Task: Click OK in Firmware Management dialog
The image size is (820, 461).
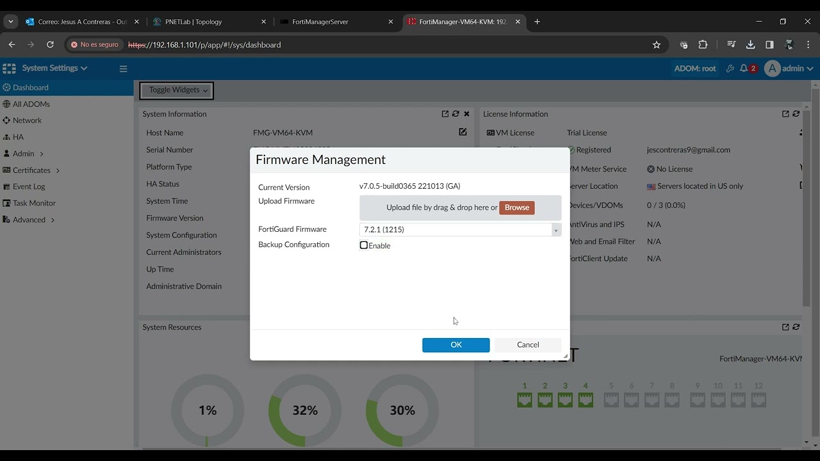Action: [x=456, y=344]
